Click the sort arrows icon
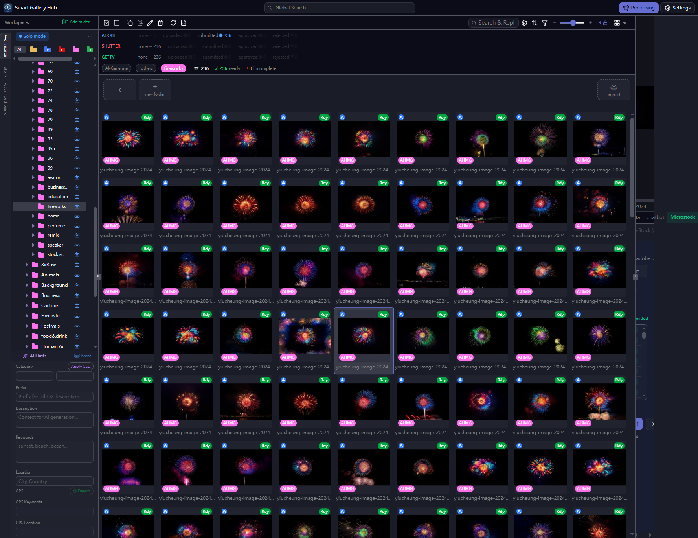The height and width of the screenshot is (538, 698). (535, 23)
